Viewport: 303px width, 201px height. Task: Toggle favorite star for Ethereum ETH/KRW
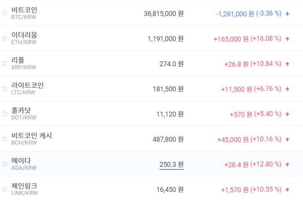[5, 38]
